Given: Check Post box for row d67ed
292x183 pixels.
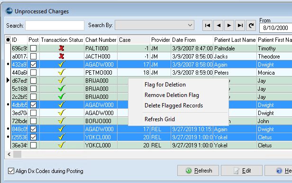Looking at the screenshot, I should coord(33,81).
